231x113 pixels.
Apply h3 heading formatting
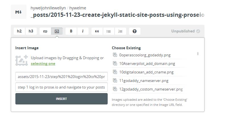[31, 31]
